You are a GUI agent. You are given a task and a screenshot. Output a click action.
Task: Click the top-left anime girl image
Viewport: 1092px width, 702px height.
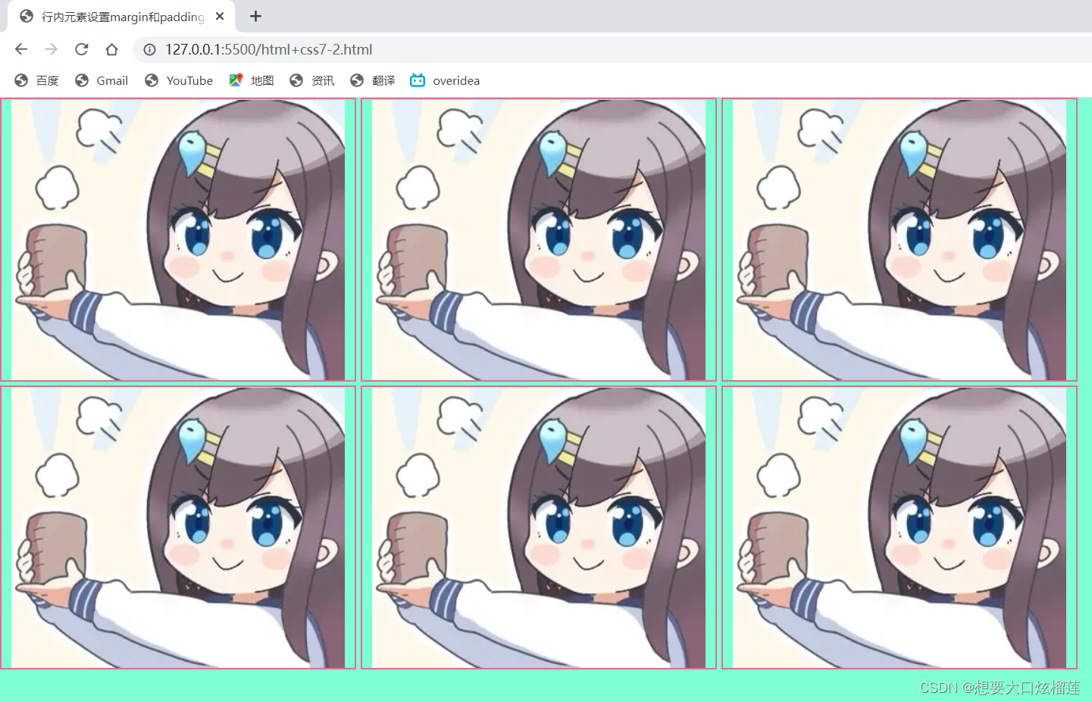tap(178, 239)
